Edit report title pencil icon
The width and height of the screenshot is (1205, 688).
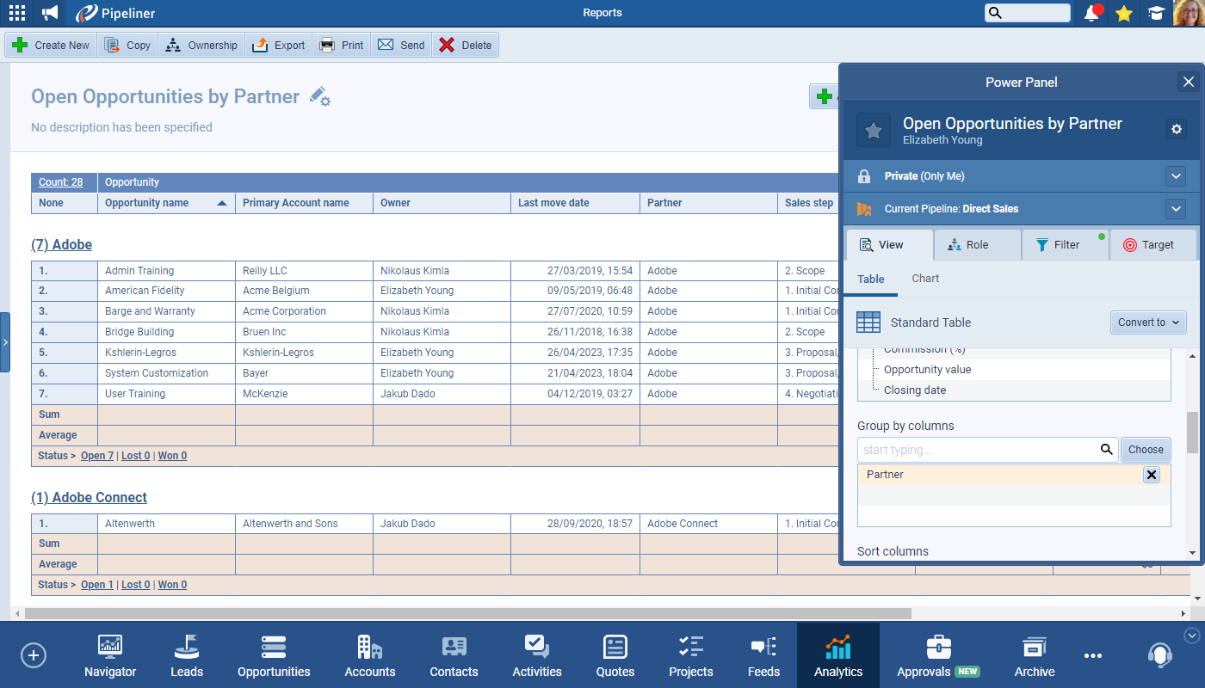tap(319, 96)
